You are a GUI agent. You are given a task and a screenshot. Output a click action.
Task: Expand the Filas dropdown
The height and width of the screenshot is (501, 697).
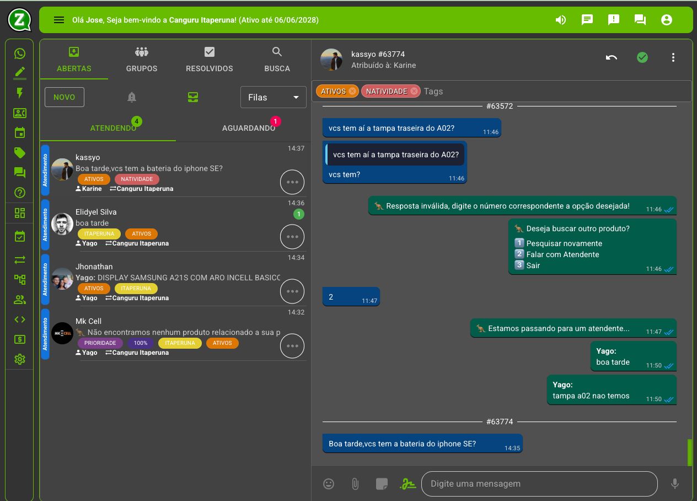[x=273, y=97]
